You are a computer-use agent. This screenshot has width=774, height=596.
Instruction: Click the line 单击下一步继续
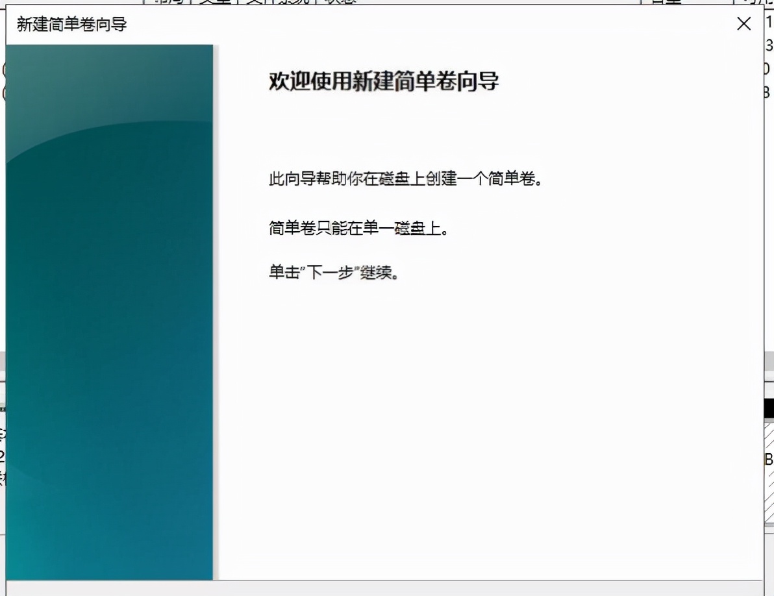[333, 272]
